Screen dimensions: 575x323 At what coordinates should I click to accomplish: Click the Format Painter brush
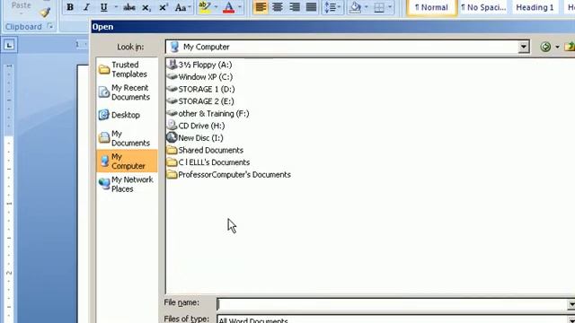click(45, 13)
